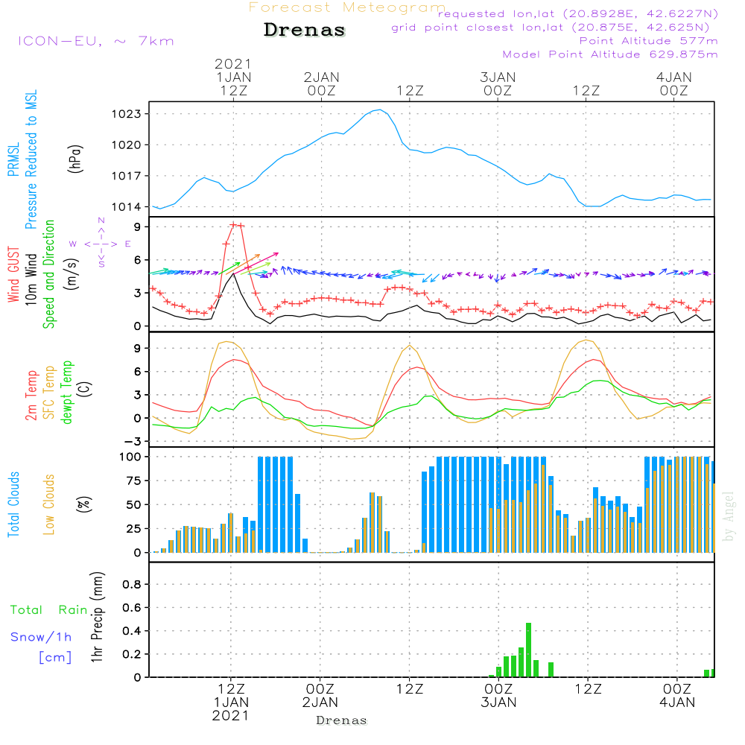Click the "3JAN 00Z" label above the charts
Image resolution: width=745 pixels, height=745 pixels.
pos(498,84)
